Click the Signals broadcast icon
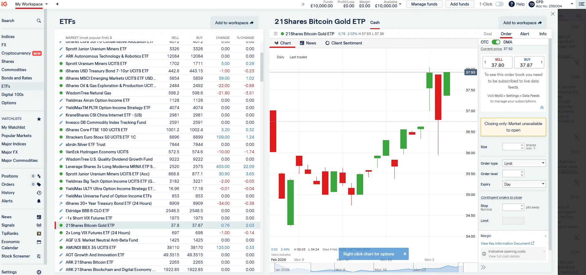 [39, 225]
